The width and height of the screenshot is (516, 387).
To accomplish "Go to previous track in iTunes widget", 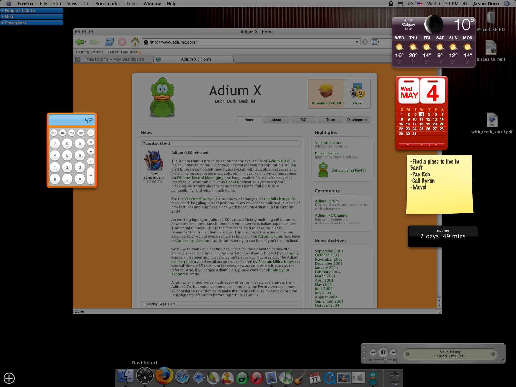I will (x=373, y=352).
